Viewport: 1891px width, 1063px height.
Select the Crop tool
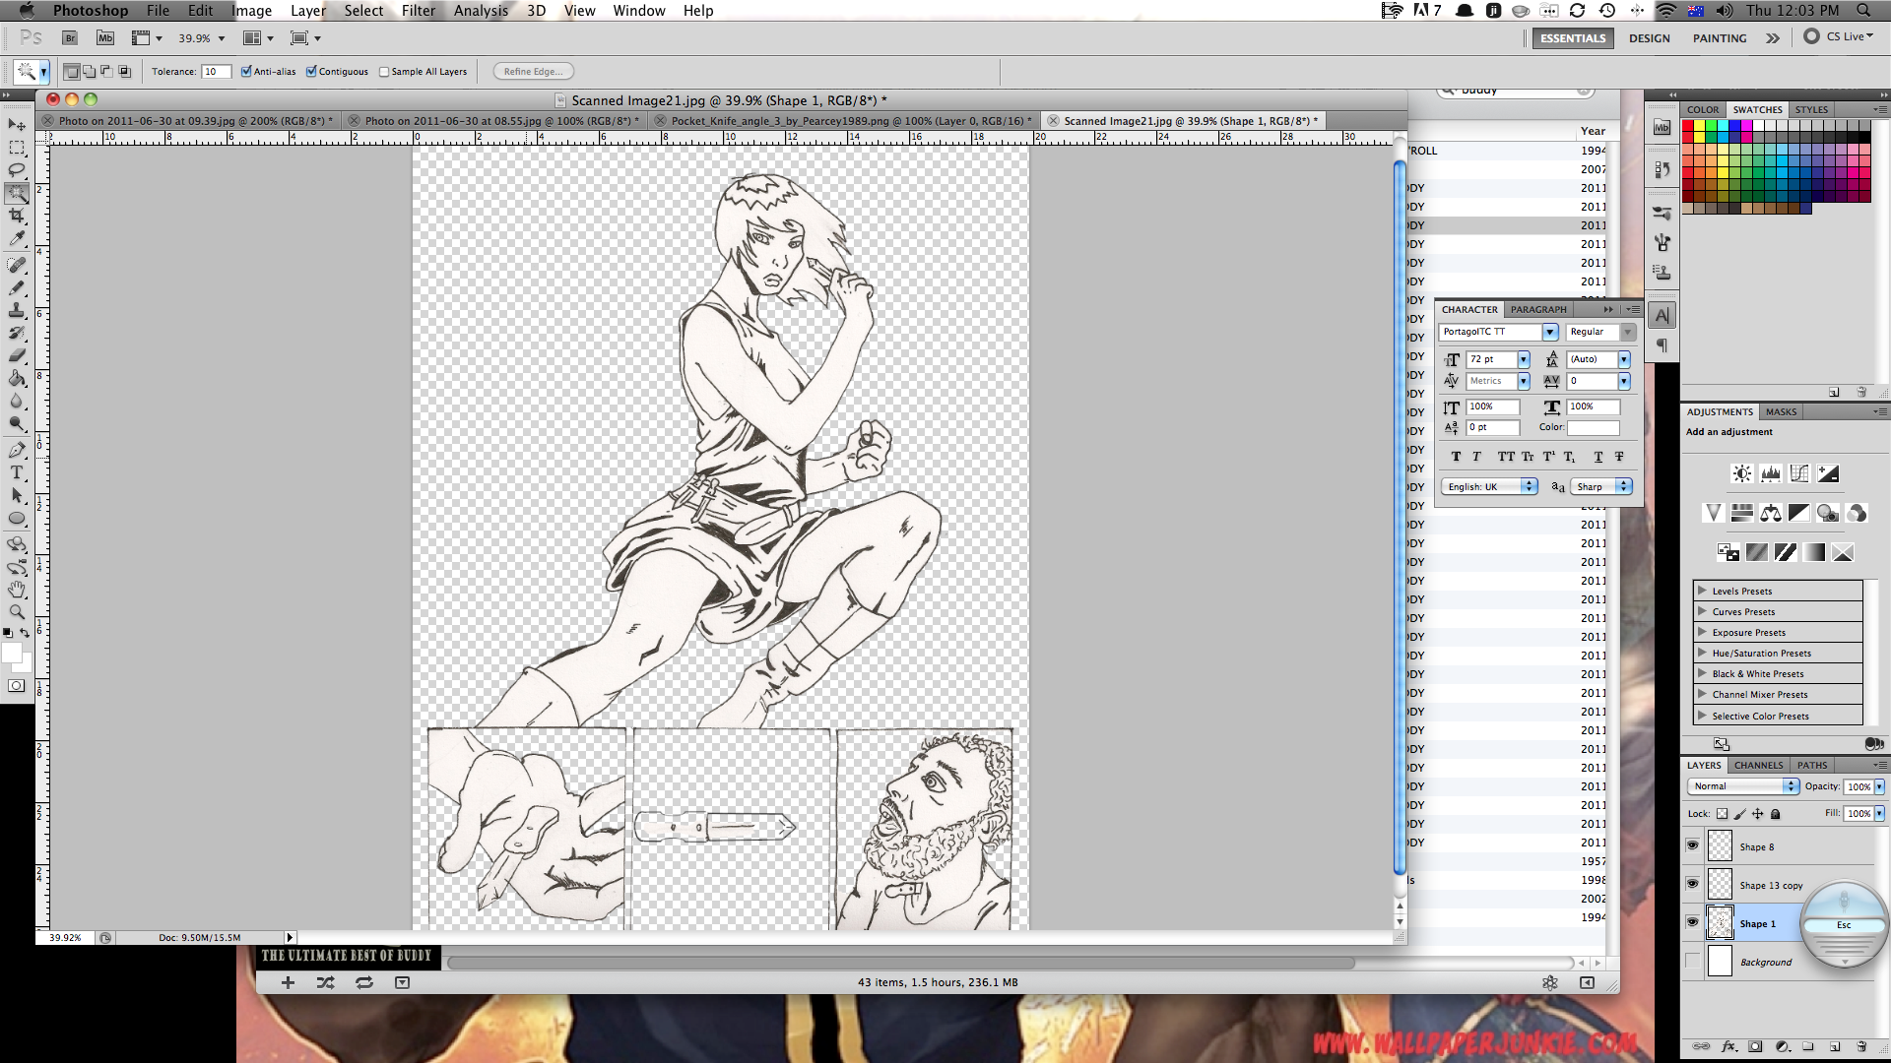(17, 216)
